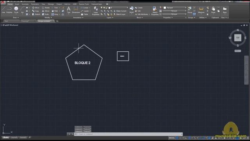Image resolution: width=250 pixels, height=141 pixels.
Task: Click the Insert block icon
Action: coord(132,9)
